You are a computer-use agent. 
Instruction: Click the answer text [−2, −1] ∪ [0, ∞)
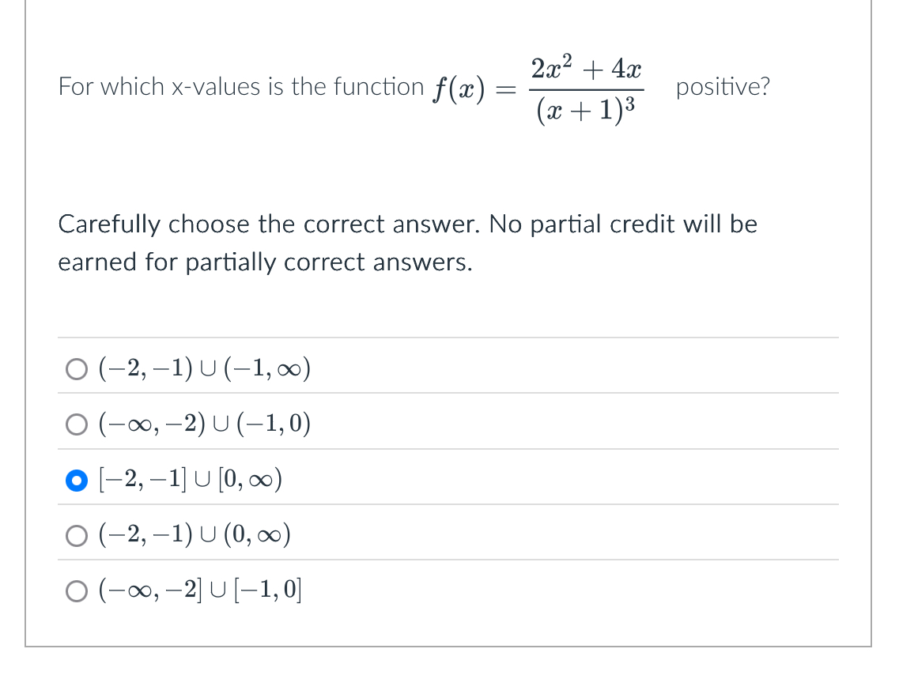190,479
